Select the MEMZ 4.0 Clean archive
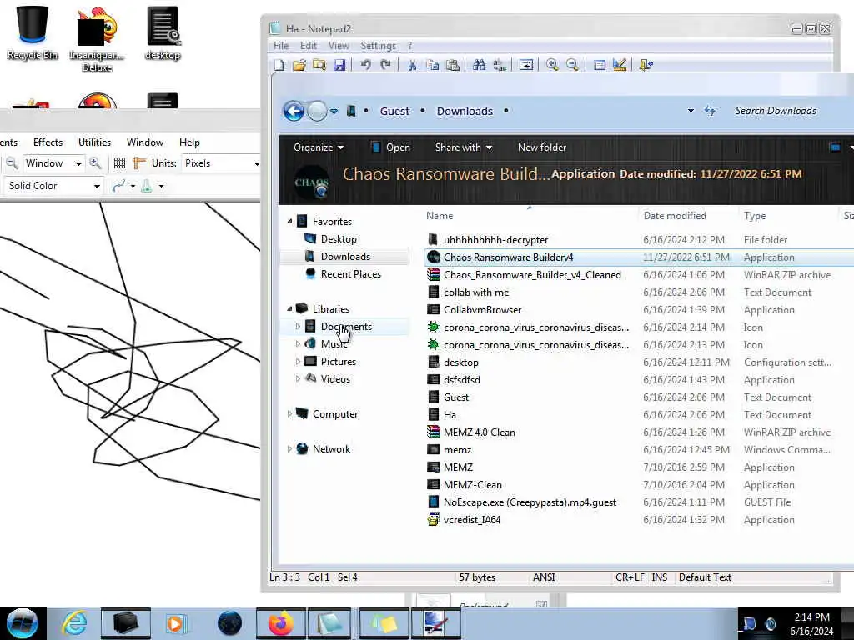This screenshot has width=854, height=640. pyautogui.click(x=480, y=432)
